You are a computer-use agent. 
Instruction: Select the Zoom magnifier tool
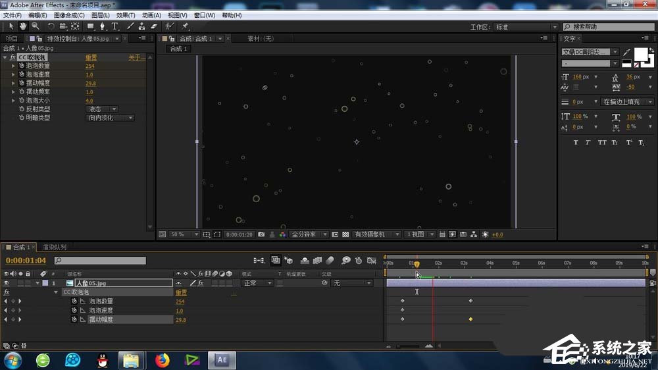[35, 26]
